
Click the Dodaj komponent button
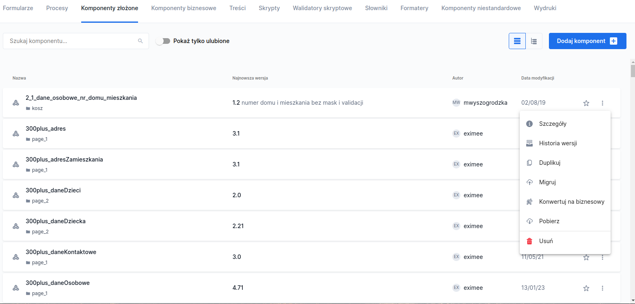[x=587, y=41]
